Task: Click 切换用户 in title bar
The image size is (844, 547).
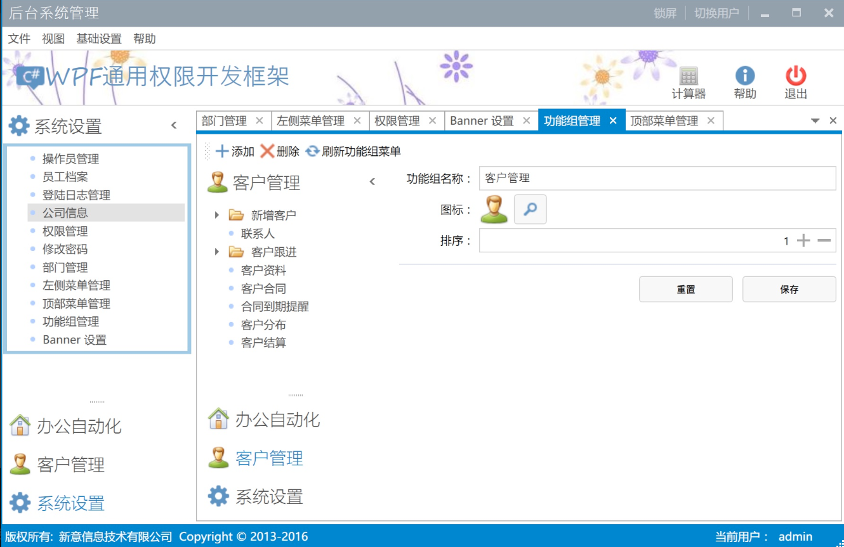Action: tap(717, 13)
